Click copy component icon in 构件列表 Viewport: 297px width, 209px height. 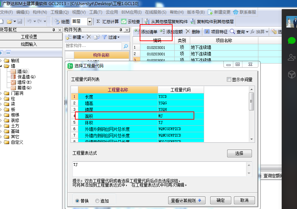point(97,37)
